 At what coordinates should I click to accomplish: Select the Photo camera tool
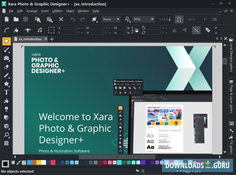point(6,58)
